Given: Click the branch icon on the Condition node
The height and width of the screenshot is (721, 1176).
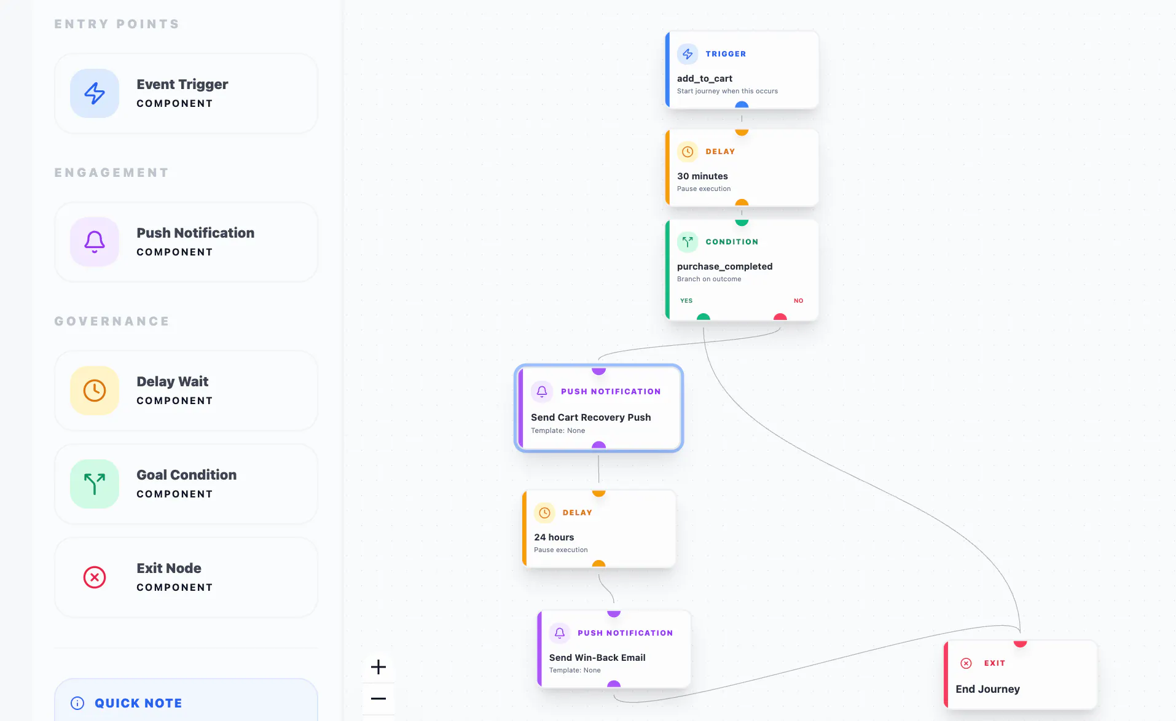Looking at the screenshot, I should tap(688, 242).
